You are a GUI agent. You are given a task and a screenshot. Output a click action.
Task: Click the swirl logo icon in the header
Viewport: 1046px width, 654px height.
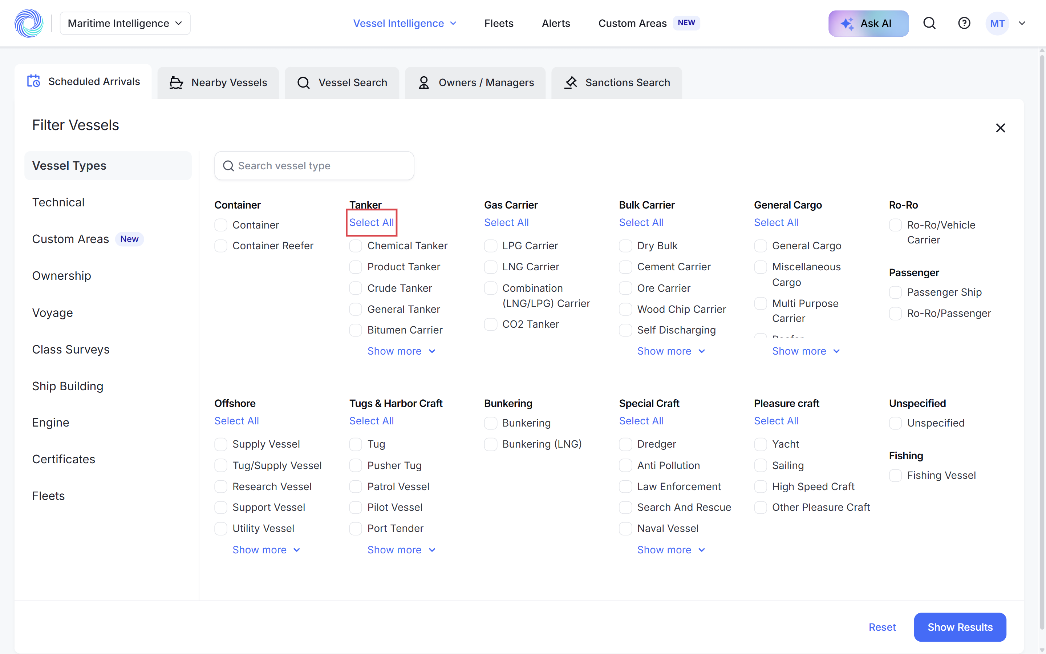(x=29, y=23)
